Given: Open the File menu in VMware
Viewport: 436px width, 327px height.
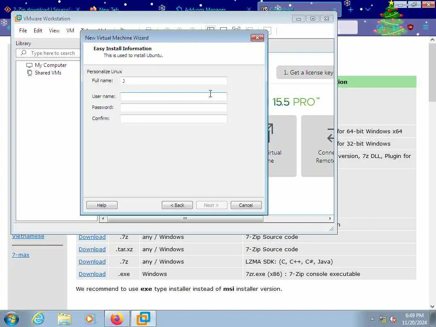Looking at the screenshot, I should (x=23, y=31).
